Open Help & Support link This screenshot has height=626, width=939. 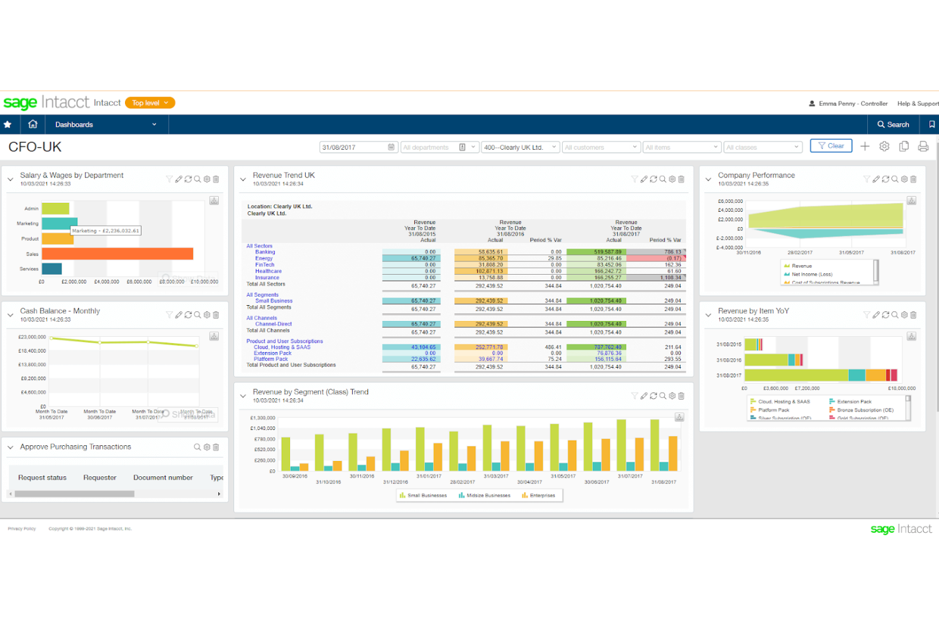[x=917, y=103]
